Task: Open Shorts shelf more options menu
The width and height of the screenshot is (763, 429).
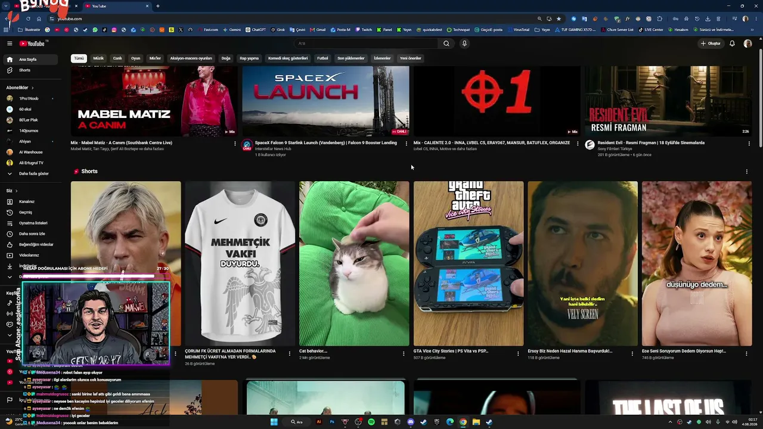Action: click(x=747, y=172)
